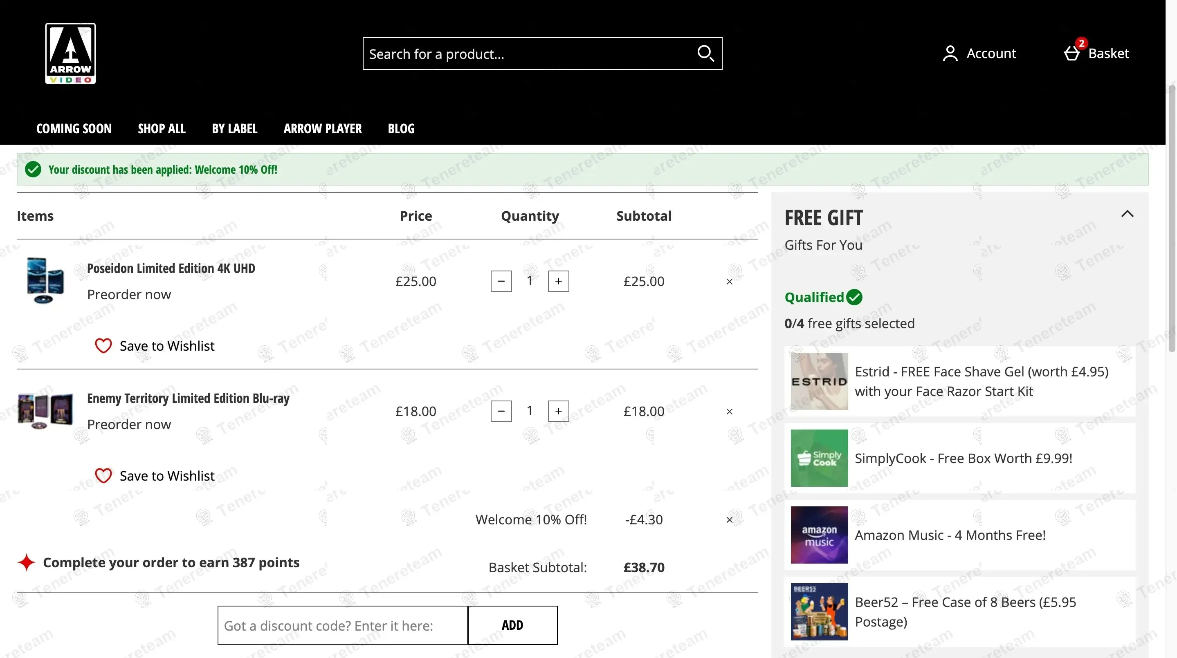Decrease Enemy Territory quantity with minus
The image size is (1177, 658).
pos(501,411)
